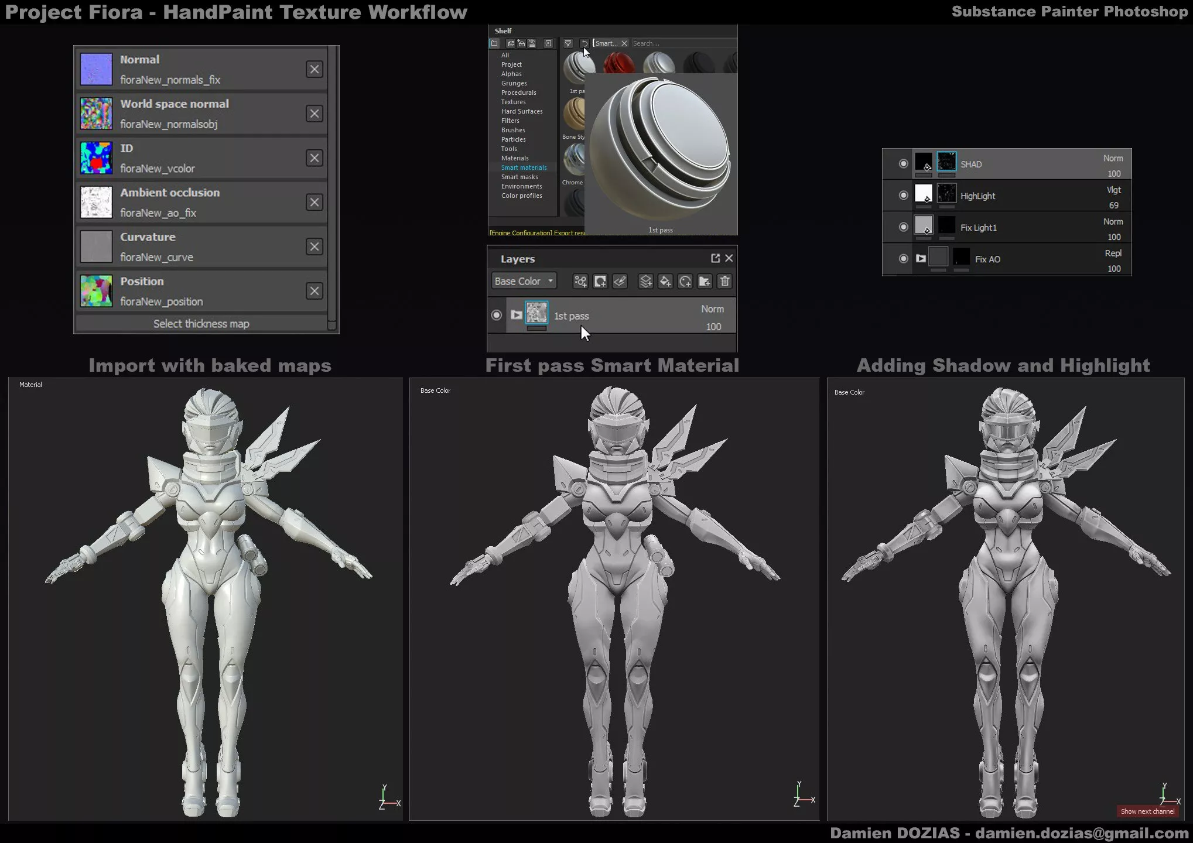Expand the 1st pass folder layer
The height and width of the screenshot is (843, 1193).
516,315
